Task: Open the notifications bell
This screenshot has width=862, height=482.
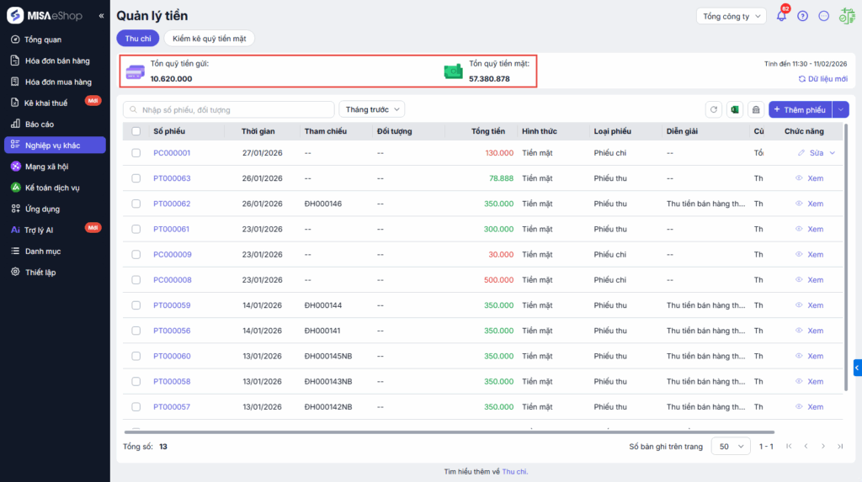Action: point(781,16)
